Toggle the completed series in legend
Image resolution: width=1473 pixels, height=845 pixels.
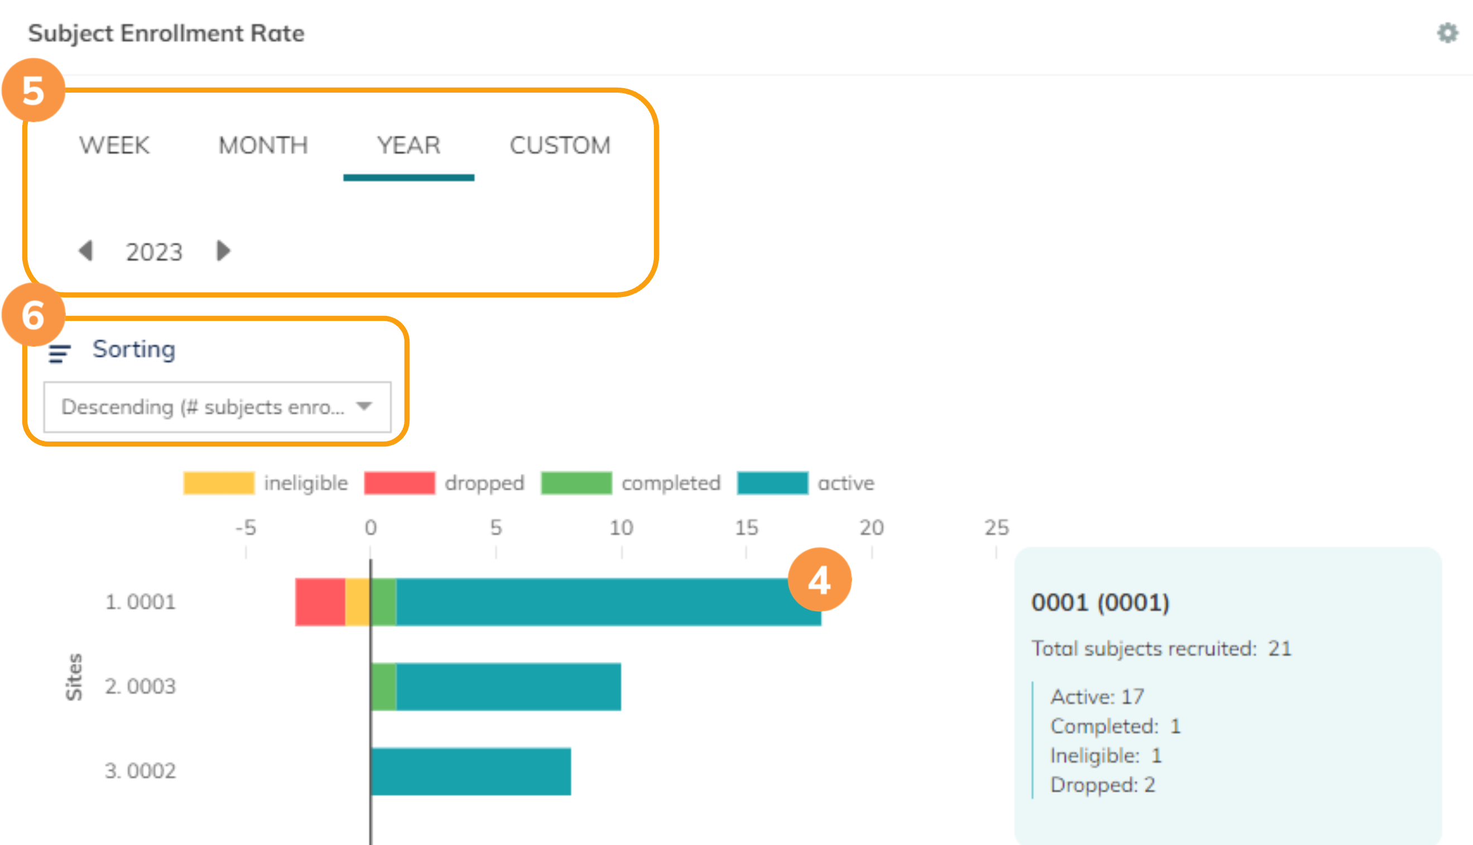click(576, 483)
